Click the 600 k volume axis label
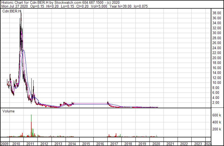The height and width of the screenshot is (146, 224). click(217, 115)
